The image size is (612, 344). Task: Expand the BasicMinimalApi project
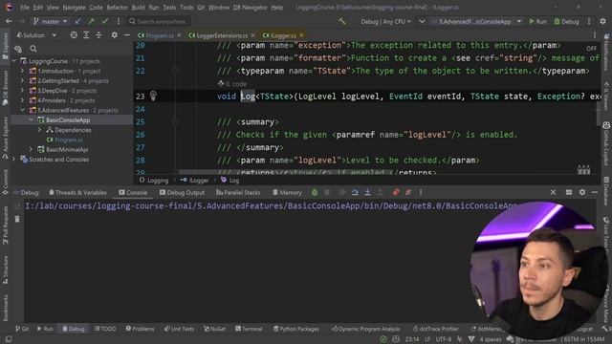[x=31, y=149]
